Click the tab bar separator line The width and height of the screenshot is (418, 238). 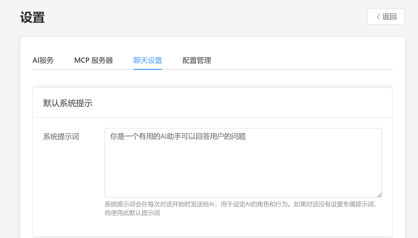click(x=281, y=69)
